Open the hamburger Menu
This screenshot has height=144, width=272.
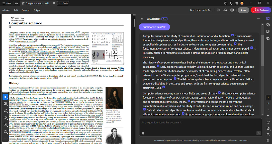(x=7, y=3)
